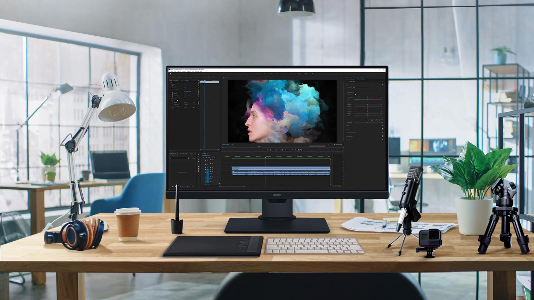Image resolution: width=534 pixels, height=300 pixels.
Task: Collapse Tone section in Lumetri
Action: [x=347, y=102]
